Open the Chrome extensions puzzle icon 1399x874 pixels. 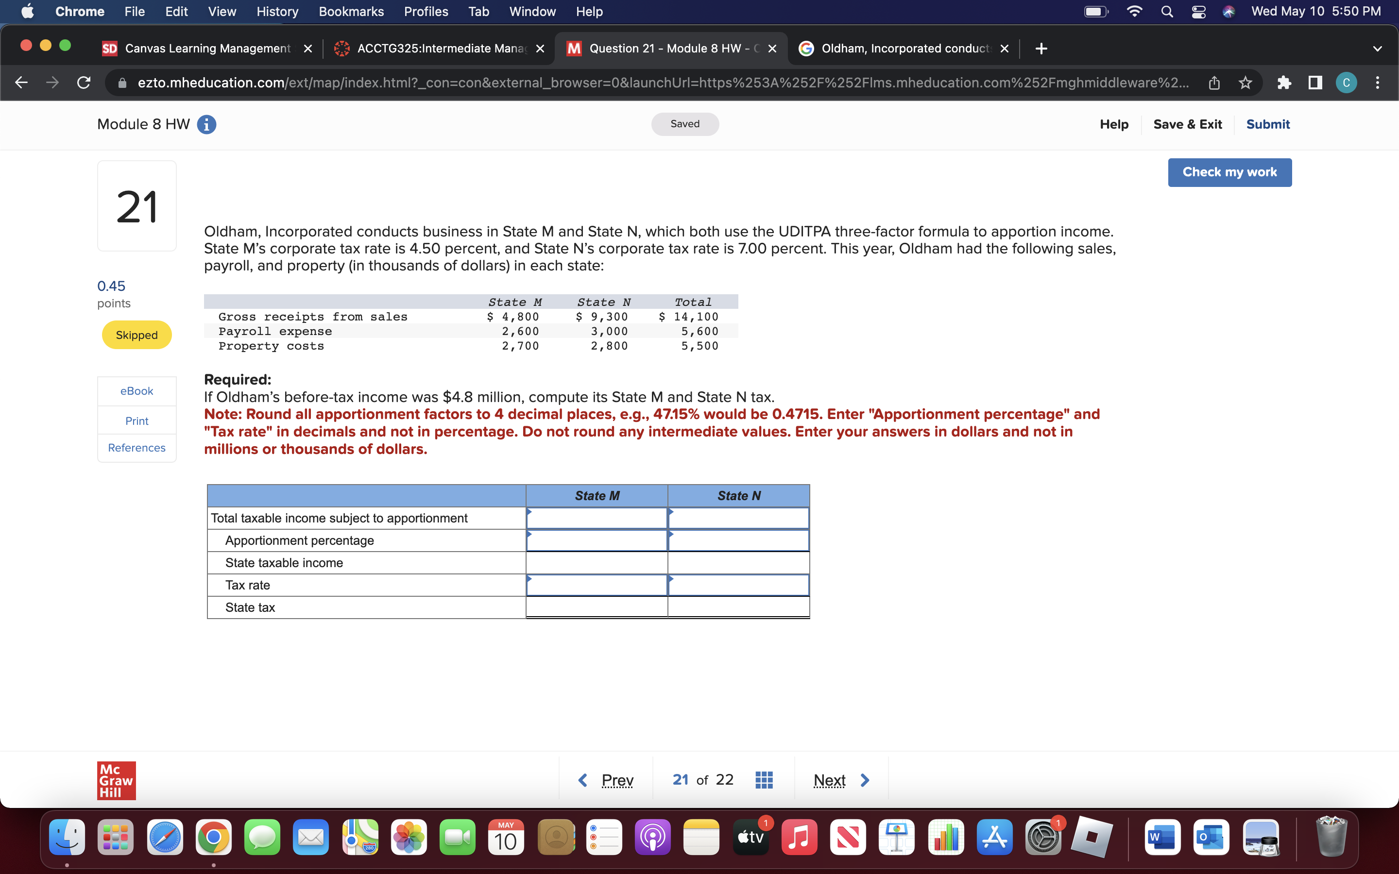coord(1284,83)
